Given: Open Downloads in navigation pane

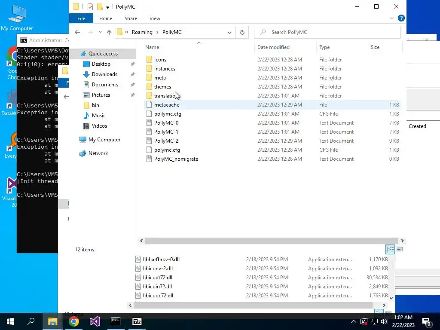Looking at the screenshot, I should click(104, 74).
